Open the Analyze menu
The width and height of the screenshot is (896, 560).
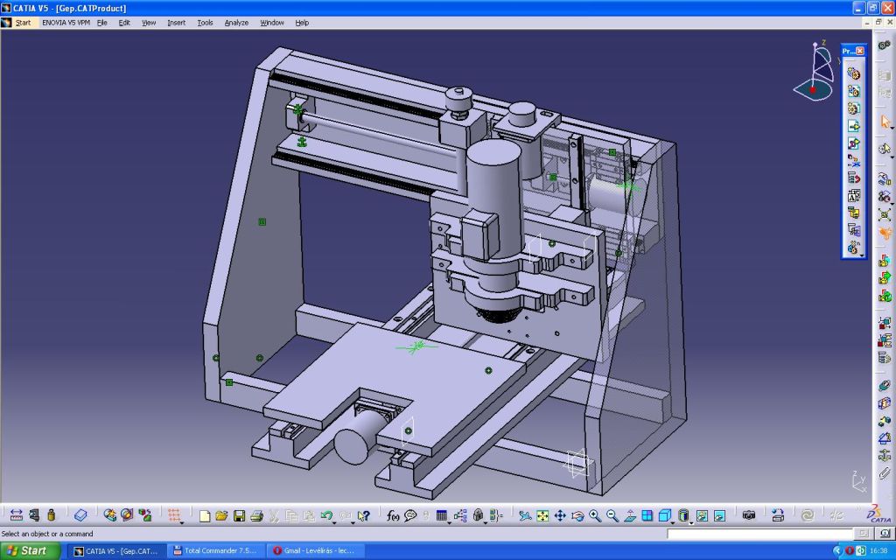click(236, 22)
